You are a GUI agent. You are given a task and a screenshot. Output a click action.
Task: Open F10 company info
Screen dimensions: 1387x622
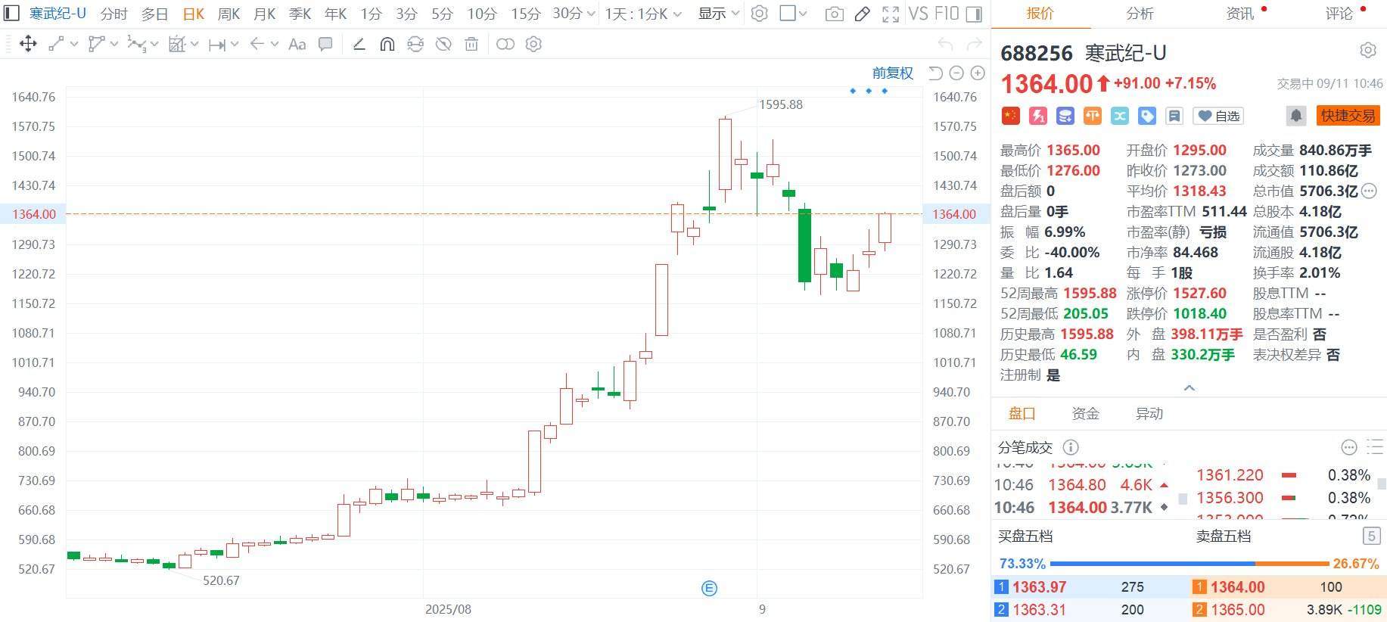click(947, 14)
